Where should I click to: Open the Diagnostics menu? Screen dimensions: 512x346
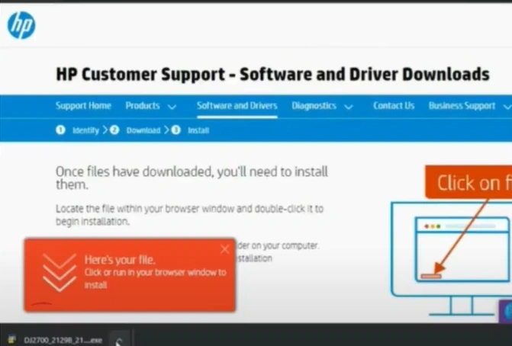[314, 106]
